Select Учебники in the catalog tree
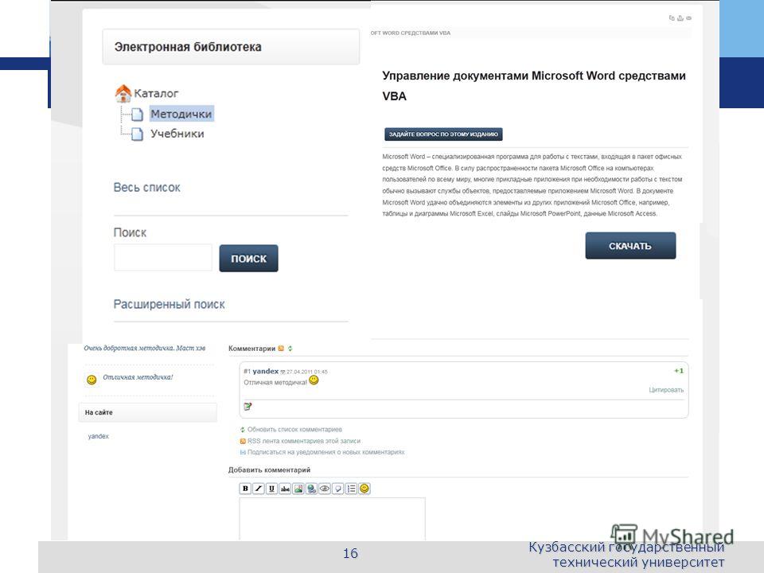The height and width of the screenshot is (573, 764). (x=177, y=134)
